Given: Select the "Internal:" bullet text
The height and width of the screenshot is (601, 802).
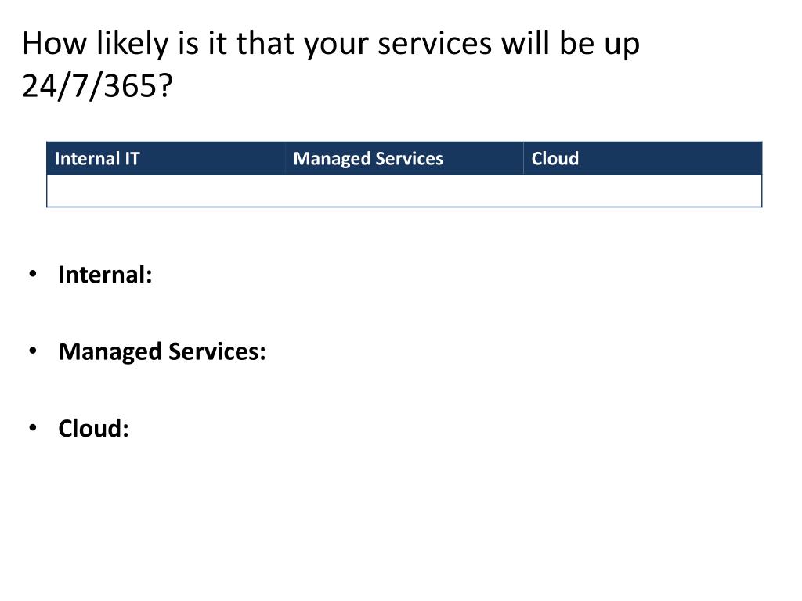Looking at the screenshot, I should tap(106, 275).
